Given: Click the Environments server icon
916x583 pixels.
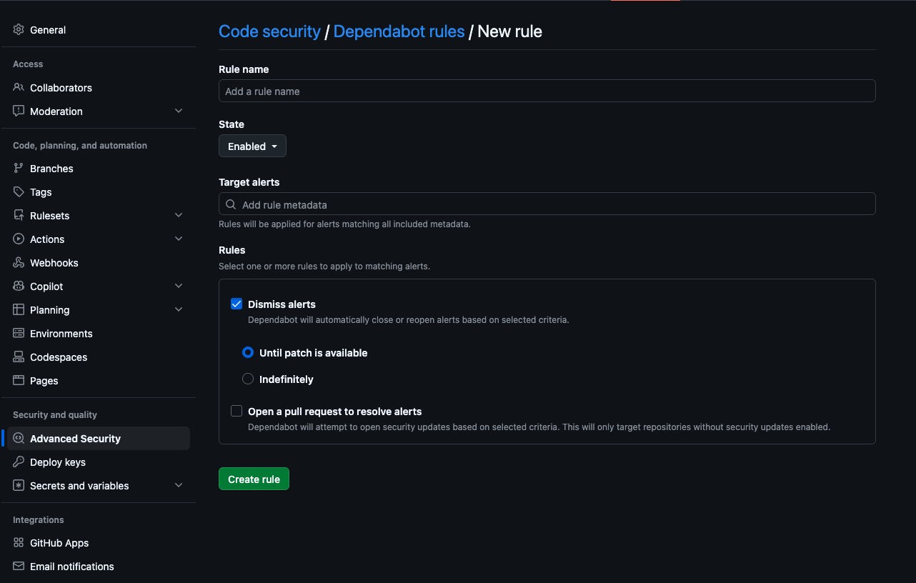Looking at the screenshot, I should pyautogui.click(x=19, y=334).
